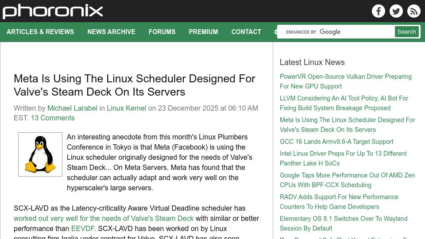Open the Linux Kernel category link
Screen dimensions: 425x239
tap(126, 108)
